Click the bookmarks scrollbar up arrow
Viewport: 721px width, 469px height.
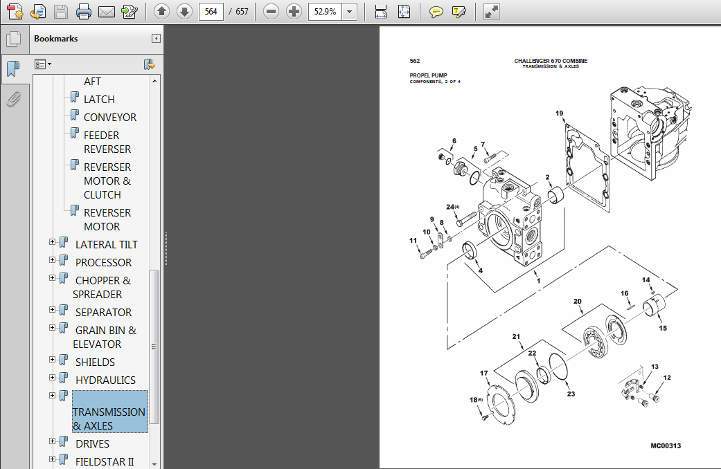[154, 81]
